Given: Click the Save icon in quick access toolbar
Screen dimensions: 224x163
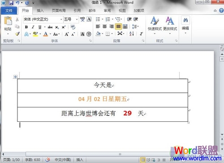Looking at the screenshot, I should [11, 3].
